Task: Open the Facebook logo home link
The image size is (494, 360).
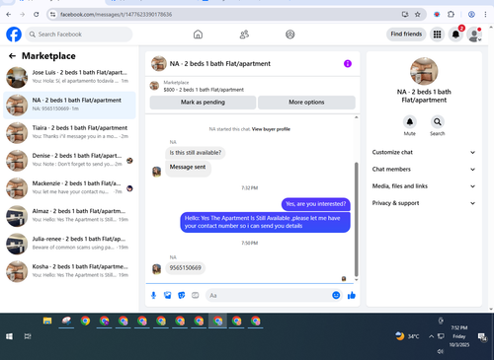Action: pos(14,35)
